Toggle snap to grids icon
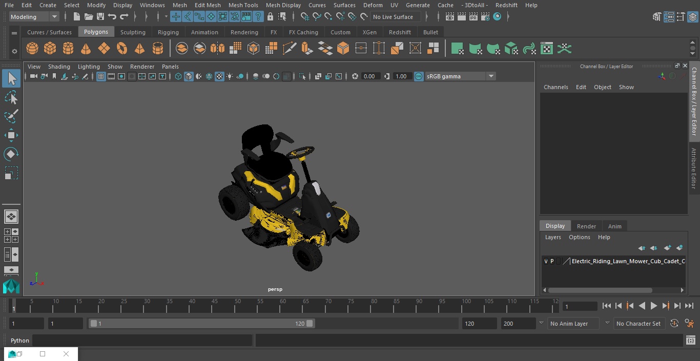 click(304, 17)
